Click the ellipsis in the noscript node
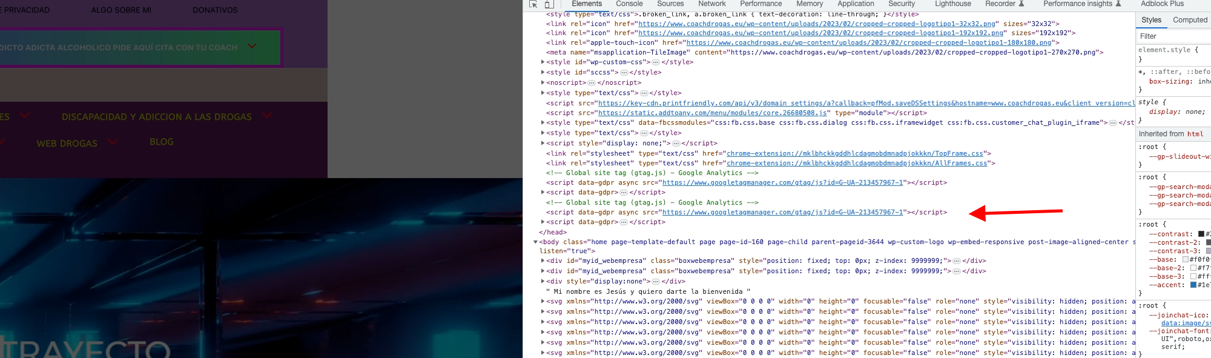The height and width of the screenshot is (358, 1211). tap(592, 83)
